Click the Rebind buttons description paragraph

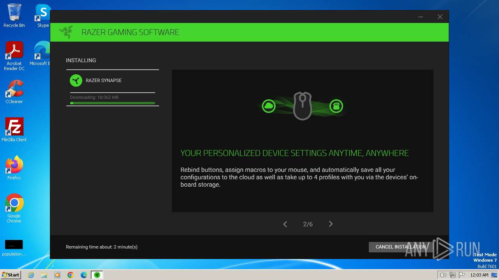pyautogui.click(x=299, y=177)
